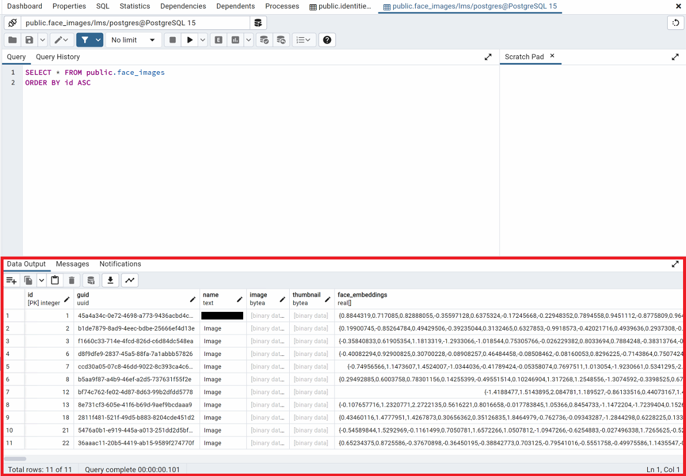Click the Paste rows clipboard icon
The height and width of the screenshot is (476, 686).
pyautogui.click(x=55, y=281)
